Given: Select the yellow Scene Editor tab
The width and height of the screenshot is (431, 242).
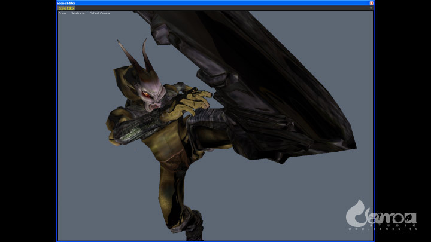Looking at the screenshot, I should [66, 8].
